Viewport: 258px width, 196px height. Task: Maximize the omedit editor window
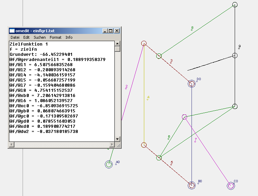pyautogui.click(x=111, y=31)
